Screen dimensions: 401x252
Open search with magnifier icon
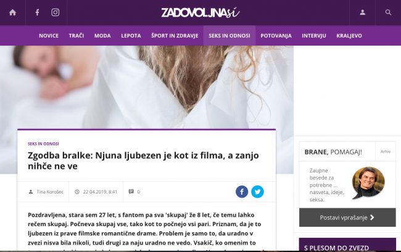tap(388, 12)
